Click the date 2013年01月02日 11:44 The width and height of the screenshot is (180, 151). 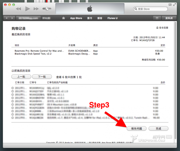coord(152,38)
